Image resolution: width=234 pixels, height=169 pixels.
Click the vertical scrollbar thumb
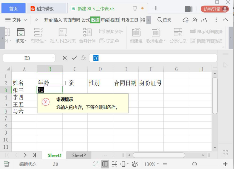(215, 95)
